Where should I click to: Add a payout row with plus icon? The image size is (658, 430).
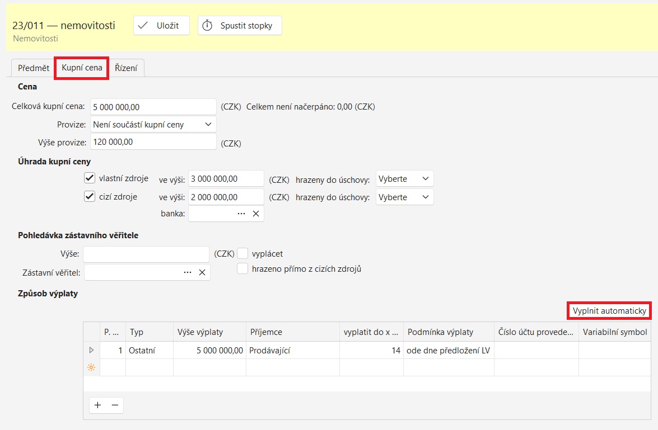point(98,405)
